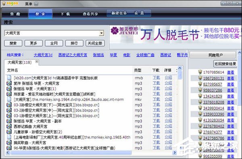The width and height of the screenshot is (242, 159).
Task: Open user 1867260131 profile link
Action: pyautogui.click(x=214, y=78)
